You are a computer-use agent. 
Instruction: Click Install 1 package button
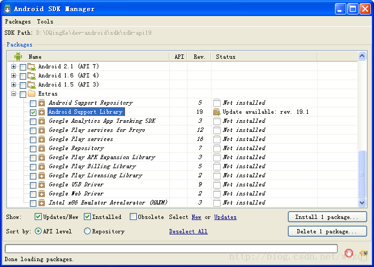(x=327, y=217)
